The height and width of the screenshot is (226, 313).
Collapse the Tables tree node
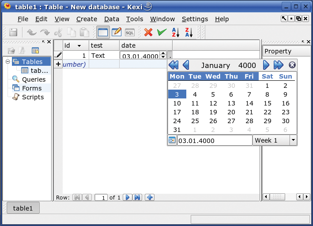click(8, 61)
